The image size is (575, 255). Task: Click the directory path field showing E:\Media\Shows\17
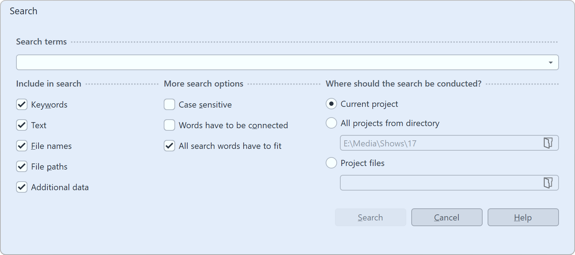click(428, 143)
